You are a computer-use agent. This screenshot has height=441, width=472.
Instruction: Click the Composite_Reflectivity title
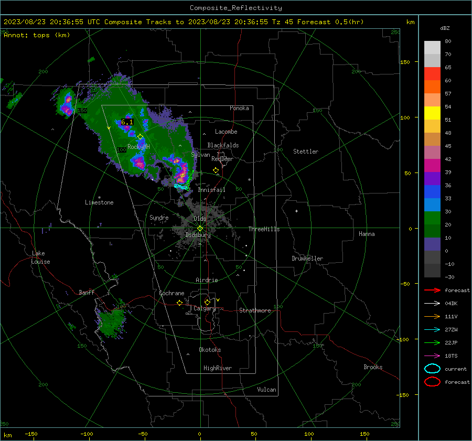pos(236,8)
